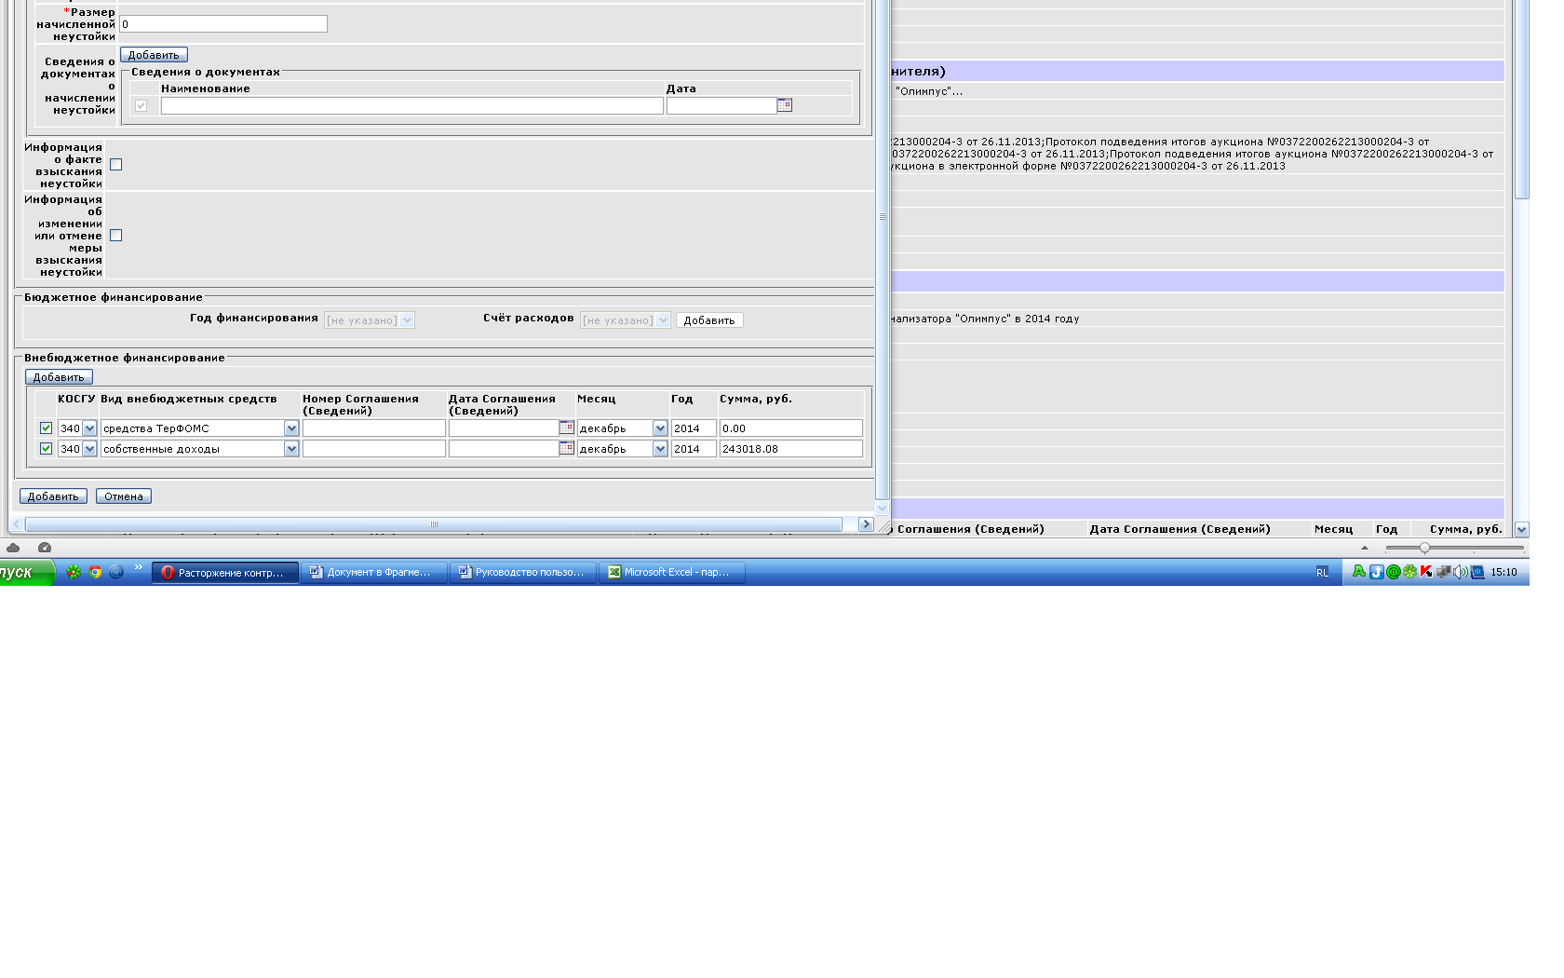Click Номер Соглашения field in собственные доходы row
1564x978 pixels.
click(374, 449)
